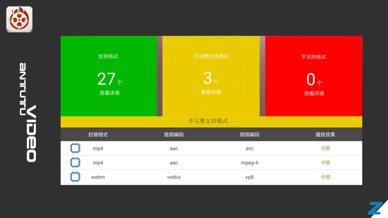388x218 pixels.
Task: Open the green 支持格式 card
Action: point(109,76)
